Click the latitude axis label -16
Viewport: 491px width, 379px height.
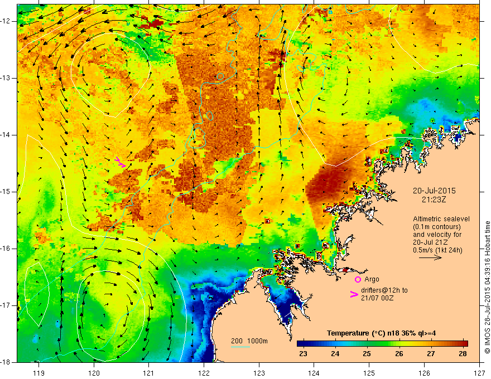[6, 248]
